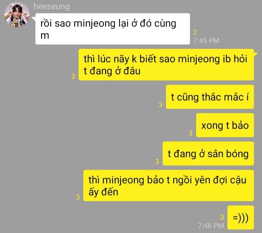Tap the heeseung sender name
This screenshot has width=262, height=233.
(51, 7)
